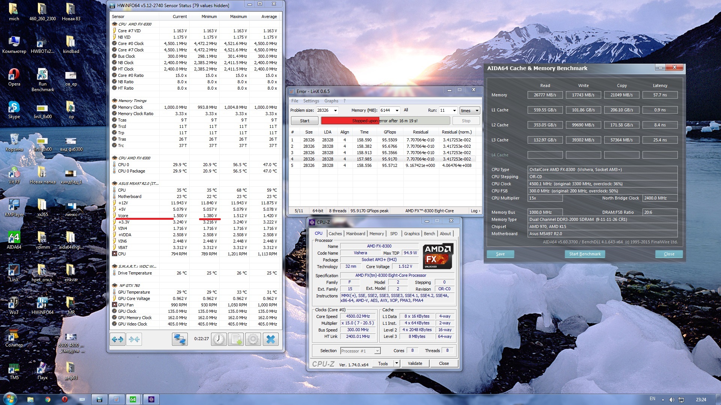Click the Opera icon in taskbar
The image size is (721, 405).
(x=65, y=399)
